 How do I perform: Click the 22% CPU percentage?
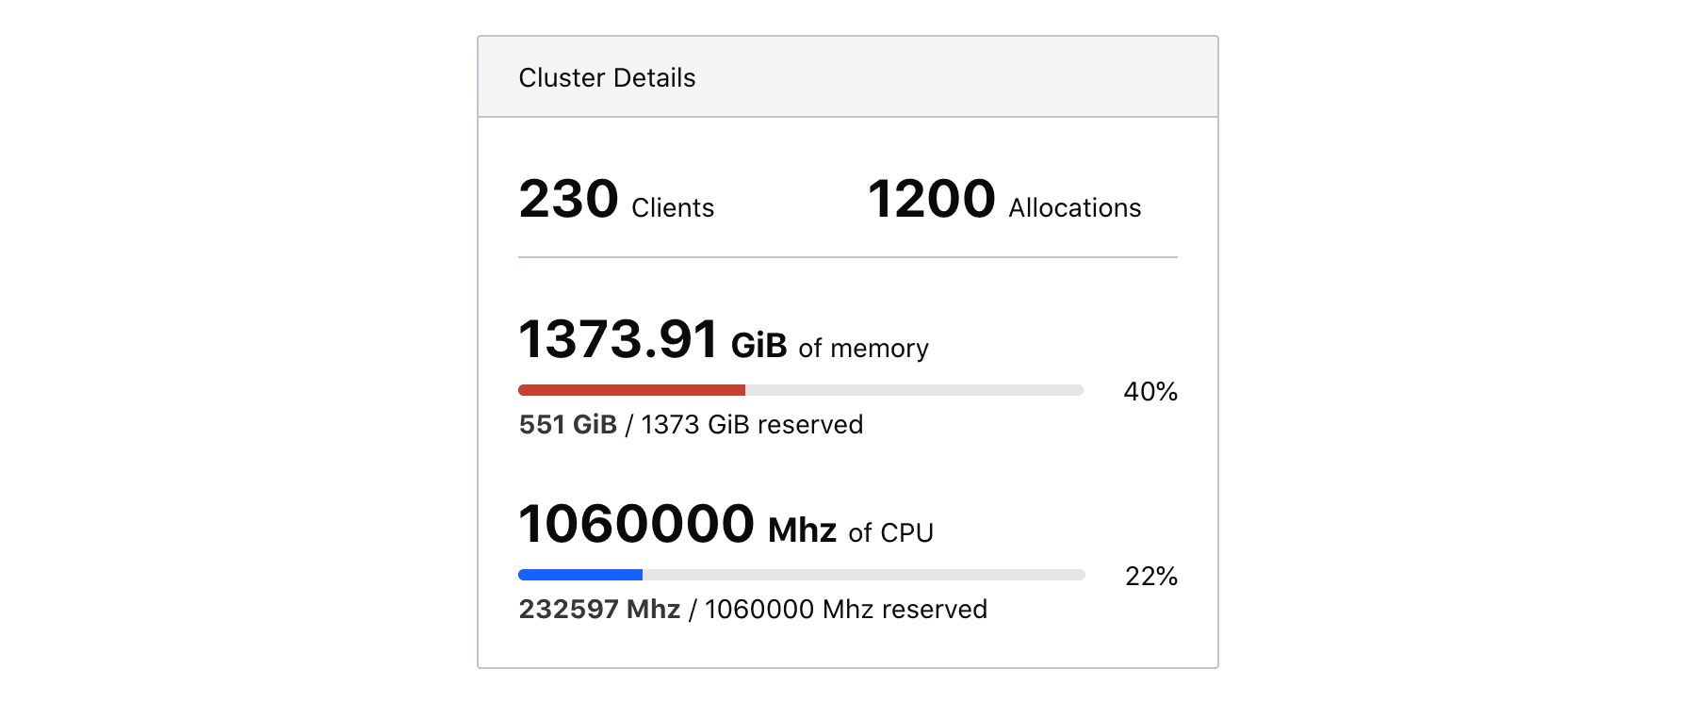[x=1151, y=576]
